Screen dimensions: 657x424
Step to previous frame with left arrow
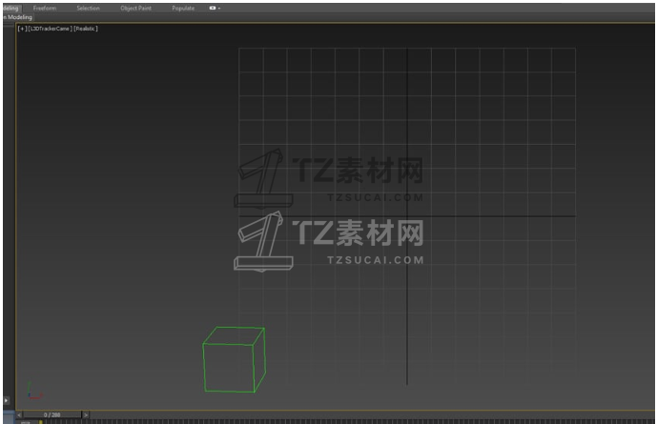coord(19,414)
